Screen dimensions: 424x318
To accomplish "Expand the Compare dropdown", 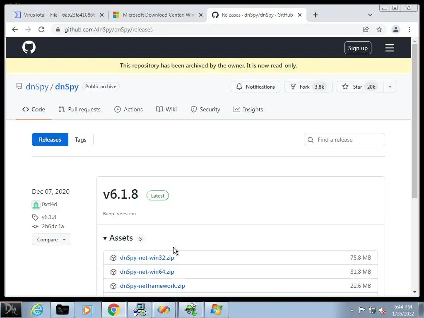I will [x=51, y=239].
